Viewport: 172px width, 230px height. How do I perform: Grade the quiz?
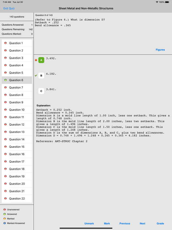point(160,223)
